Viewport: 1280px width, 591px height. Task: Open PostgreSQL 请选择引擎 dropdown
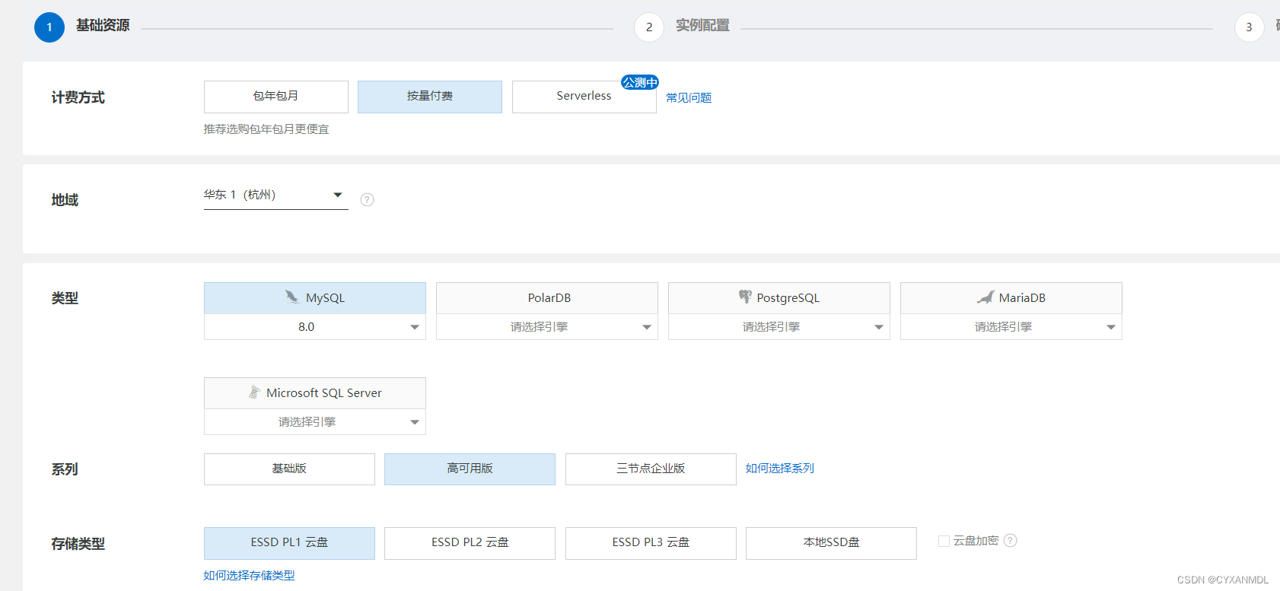tap(779, 327)
